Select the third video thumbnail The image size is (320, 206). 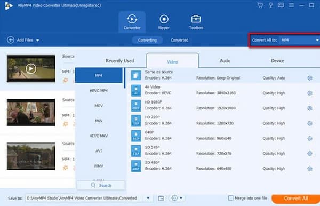pyautogui.click(x=31, y=156)
